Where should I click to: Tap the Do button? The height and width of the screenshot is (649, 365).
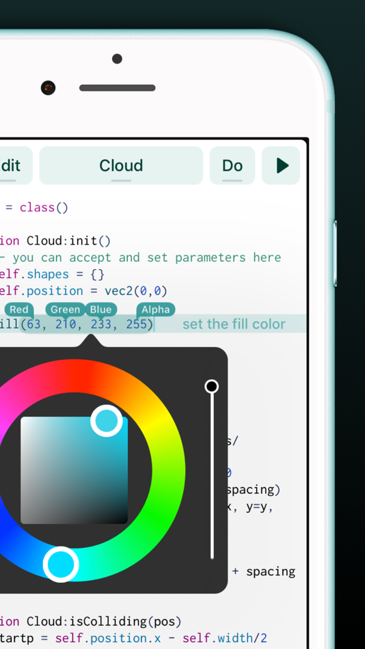click(232, 165)
